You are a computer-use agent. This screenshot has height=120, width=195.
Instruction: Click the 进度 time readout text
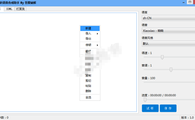tap(159, 95)
